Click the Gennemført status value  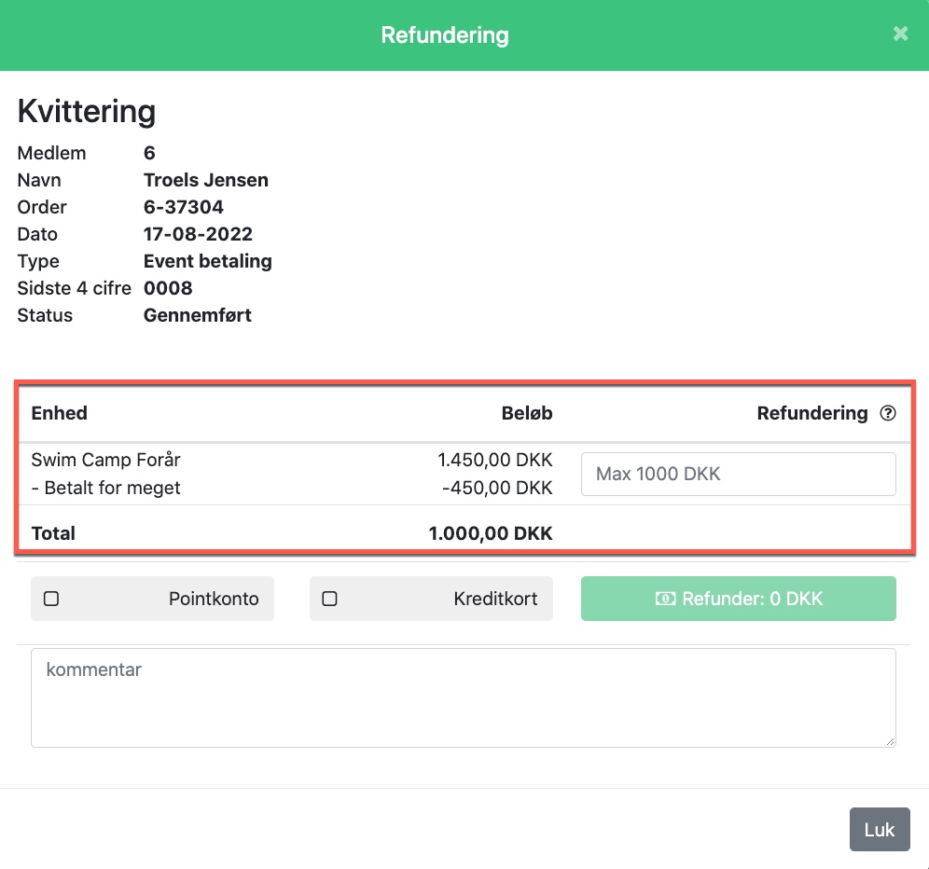click(198, 315)
